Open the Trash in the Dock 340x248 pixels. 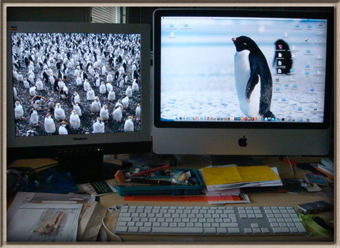coord(278,119)
